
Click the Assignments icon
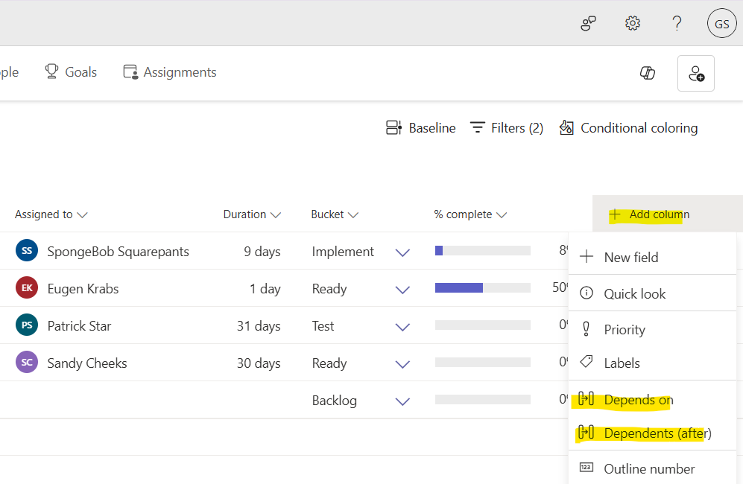point(130,71)
